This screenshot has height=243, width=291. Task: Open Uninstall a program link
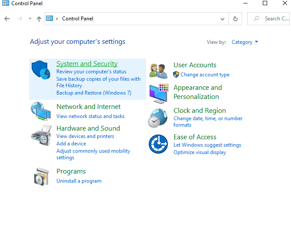[79, 181]
